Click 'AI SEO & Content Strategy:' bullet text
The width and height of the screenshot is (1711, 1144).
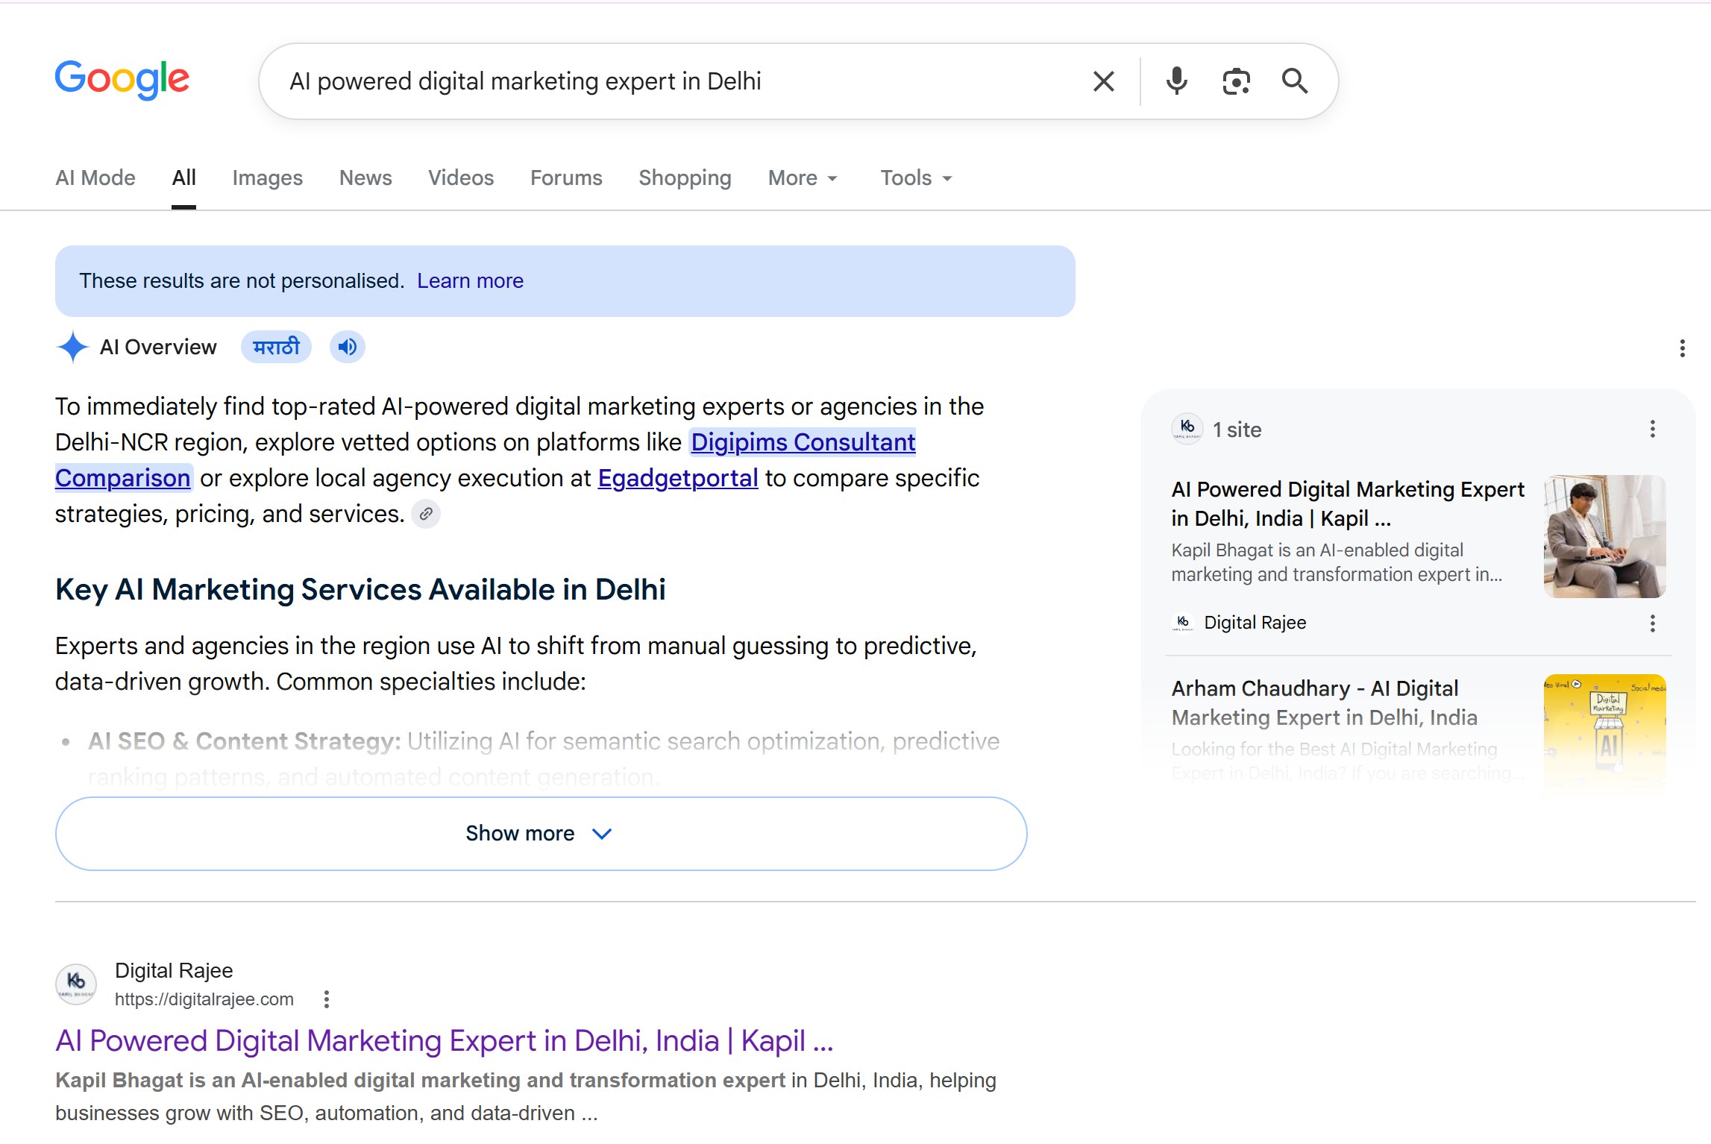tap(245, 741)
